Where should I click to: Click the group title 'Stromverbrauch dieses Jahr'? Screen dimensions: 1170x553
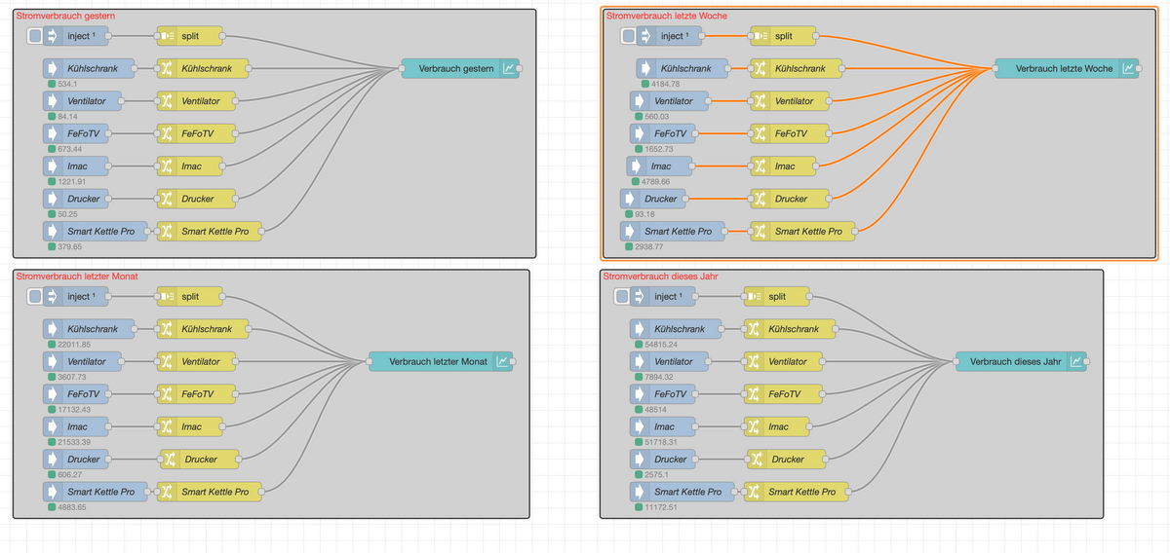pos(661,276)
